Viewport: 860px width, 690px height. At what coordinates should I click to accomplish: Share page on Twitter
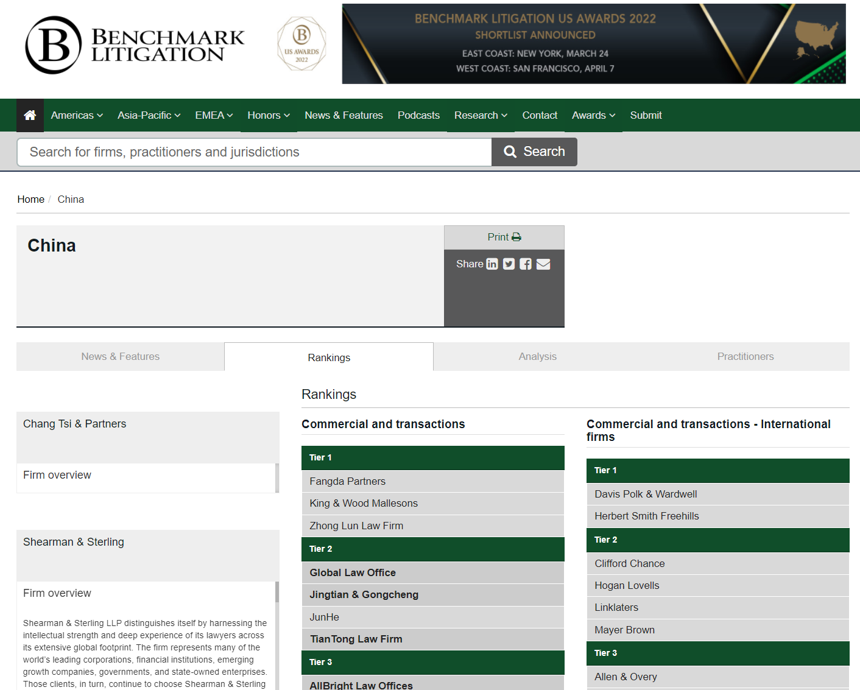509,264
